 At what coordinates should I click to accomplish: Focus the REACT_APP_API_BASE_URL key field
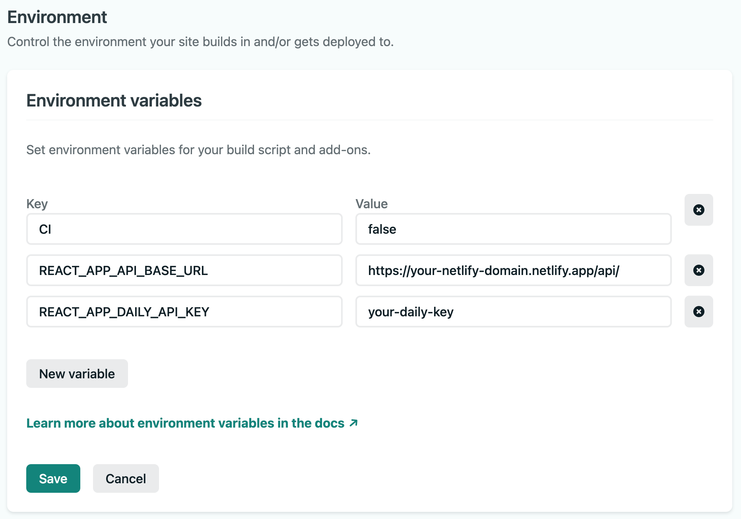coord(184,270)
